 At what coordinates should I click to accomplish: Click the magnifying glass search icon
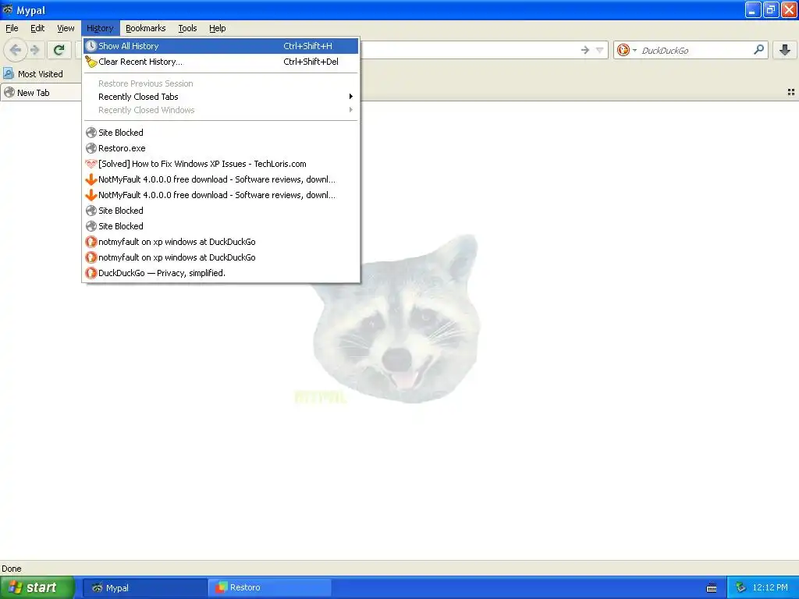[x=758, y=49]
